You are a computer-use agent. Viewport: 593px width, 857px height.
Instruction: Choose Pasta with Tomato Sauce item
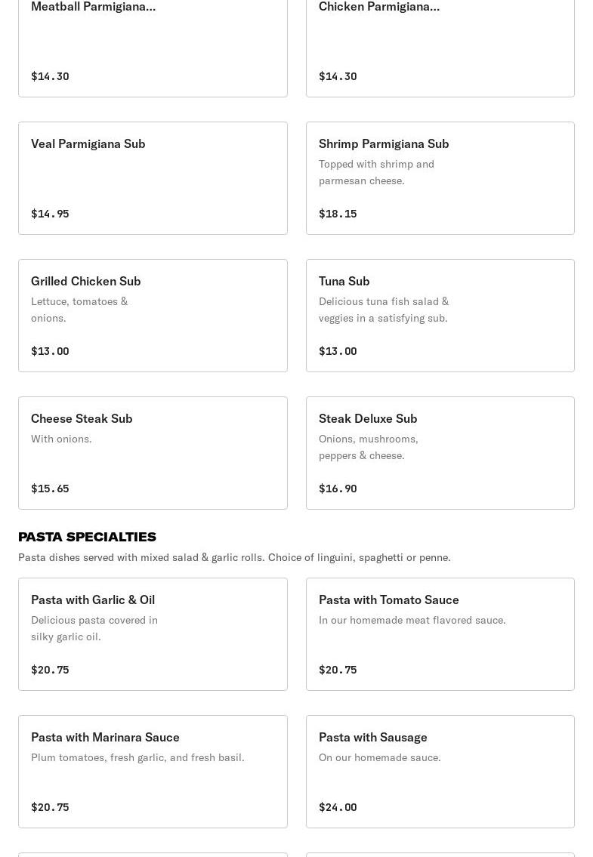click(x=440, y=634)
